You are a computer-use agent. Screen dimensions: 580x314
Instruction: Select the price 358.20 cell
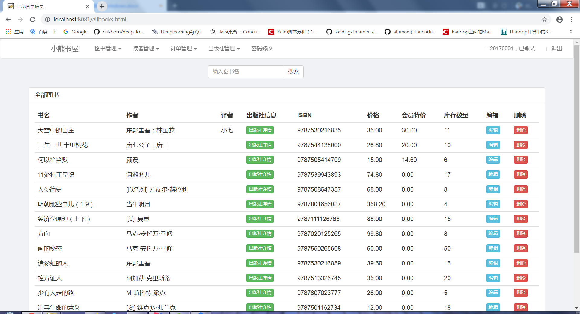tap(376, 204)
